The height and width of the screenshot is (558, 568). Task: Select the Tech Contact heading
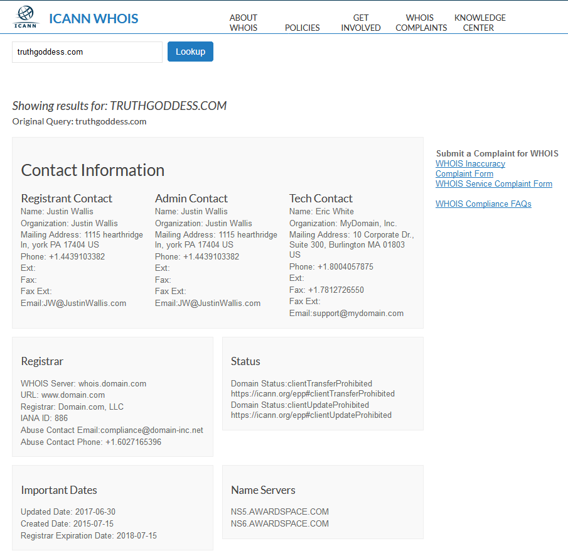[x=321, y=199]
